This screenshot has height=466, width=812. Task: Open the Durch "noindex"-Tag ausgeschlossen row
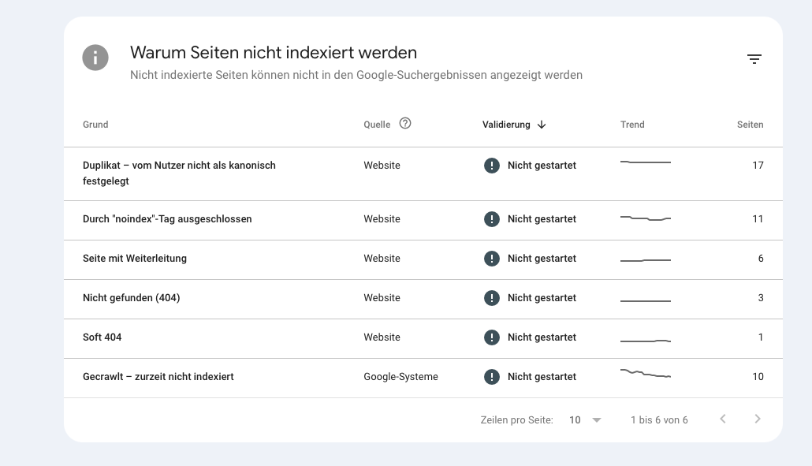point(167,219)
